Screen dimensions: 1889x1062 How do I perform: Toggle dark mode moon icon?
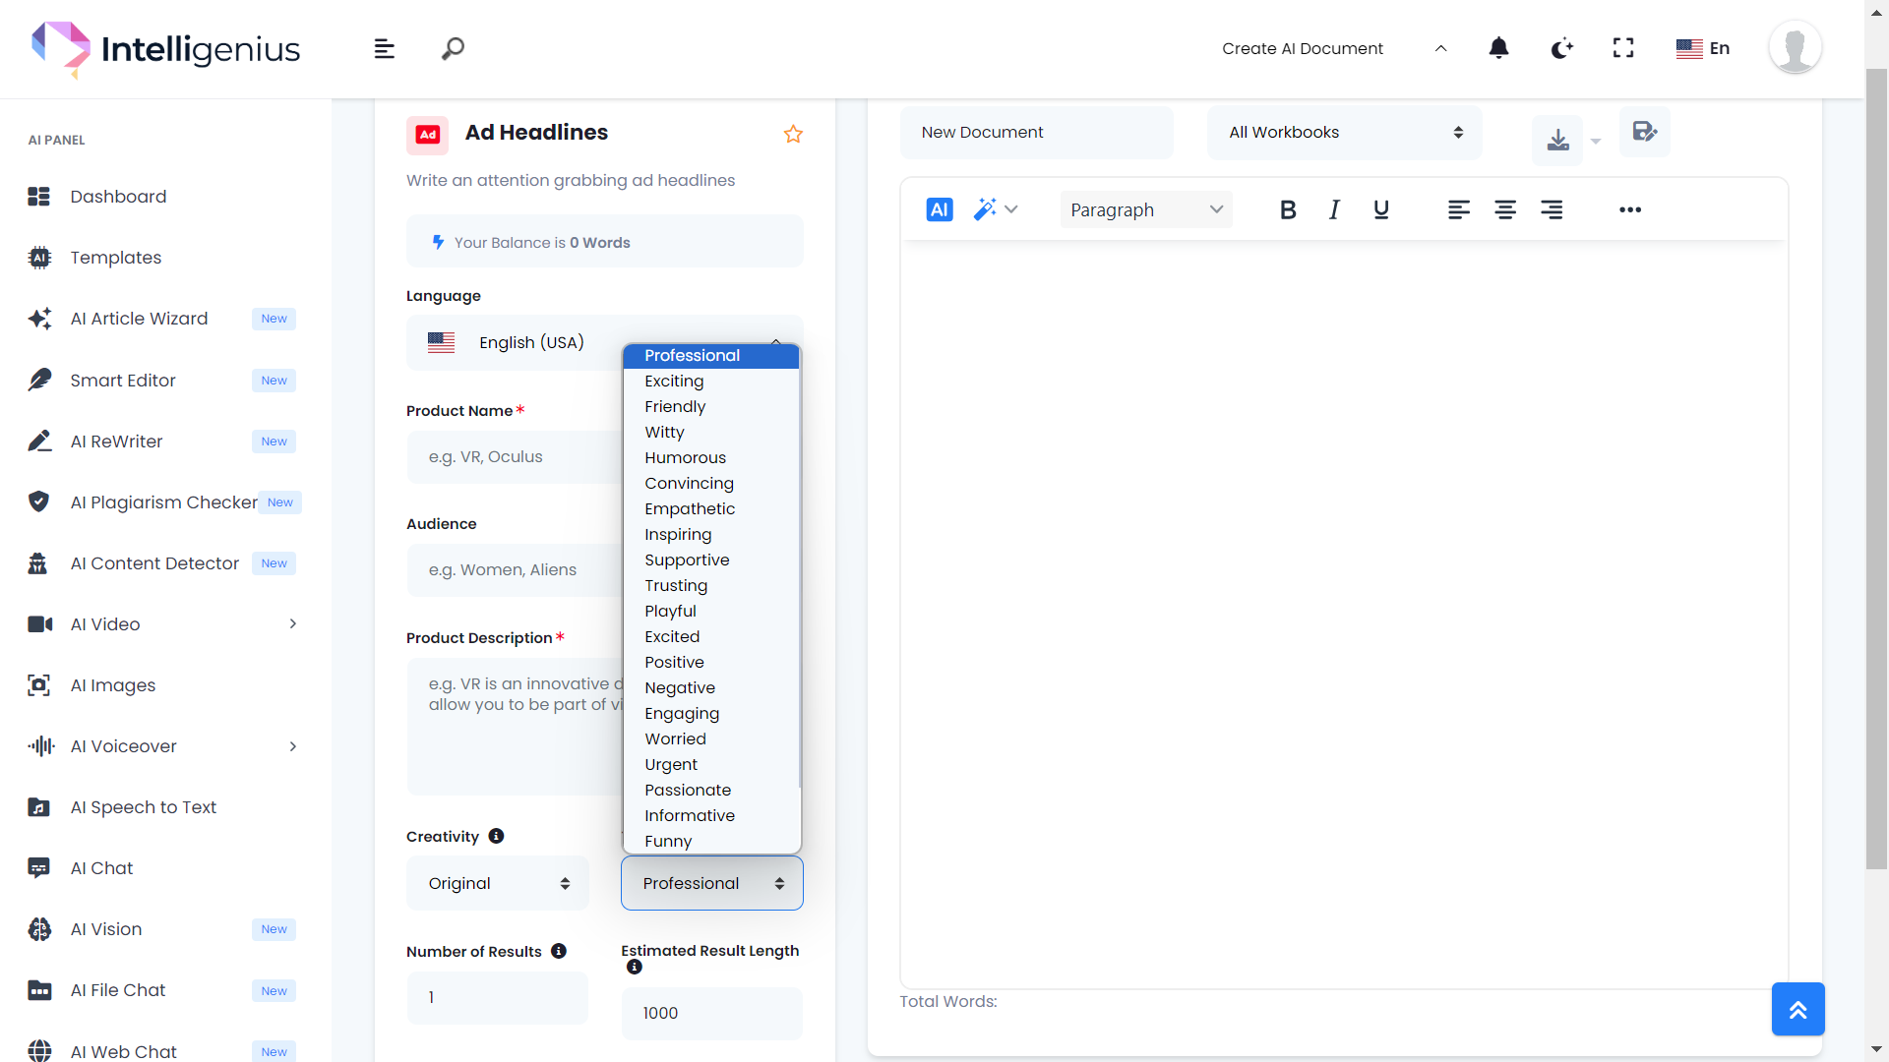[x=1561, y=48]
